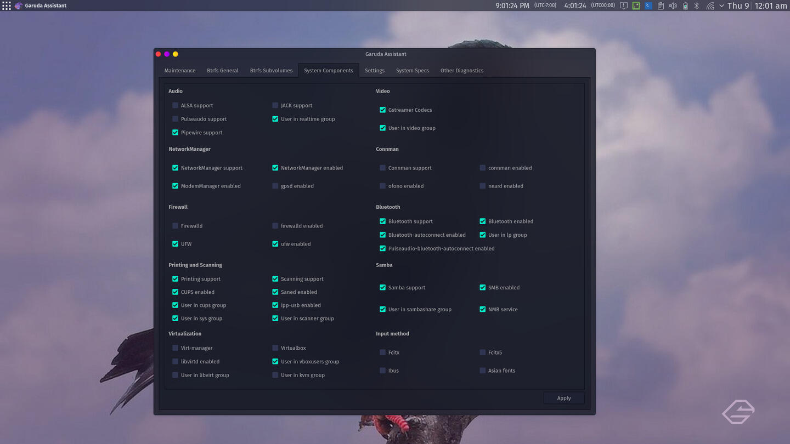Switch to the Maintenance tab
Screen dimensions: 790x444
(180, 70)
